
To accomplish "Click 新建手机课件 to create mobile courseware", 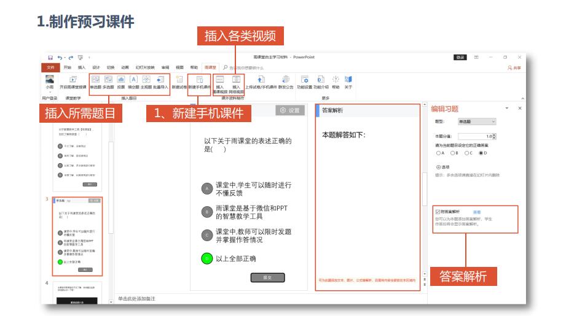I will tap(199, 82).
